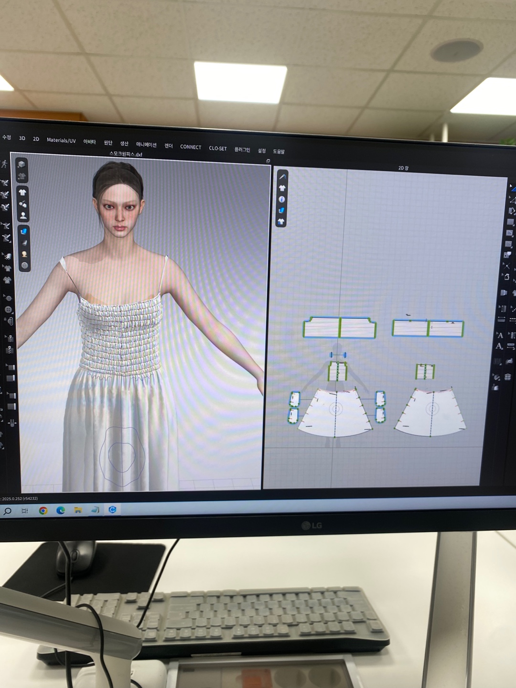Image resolution: width=516 pixels, height=688 pixels.
Task: Click the Simulate icon in the left toolbar
Action: tap(5, 164)
